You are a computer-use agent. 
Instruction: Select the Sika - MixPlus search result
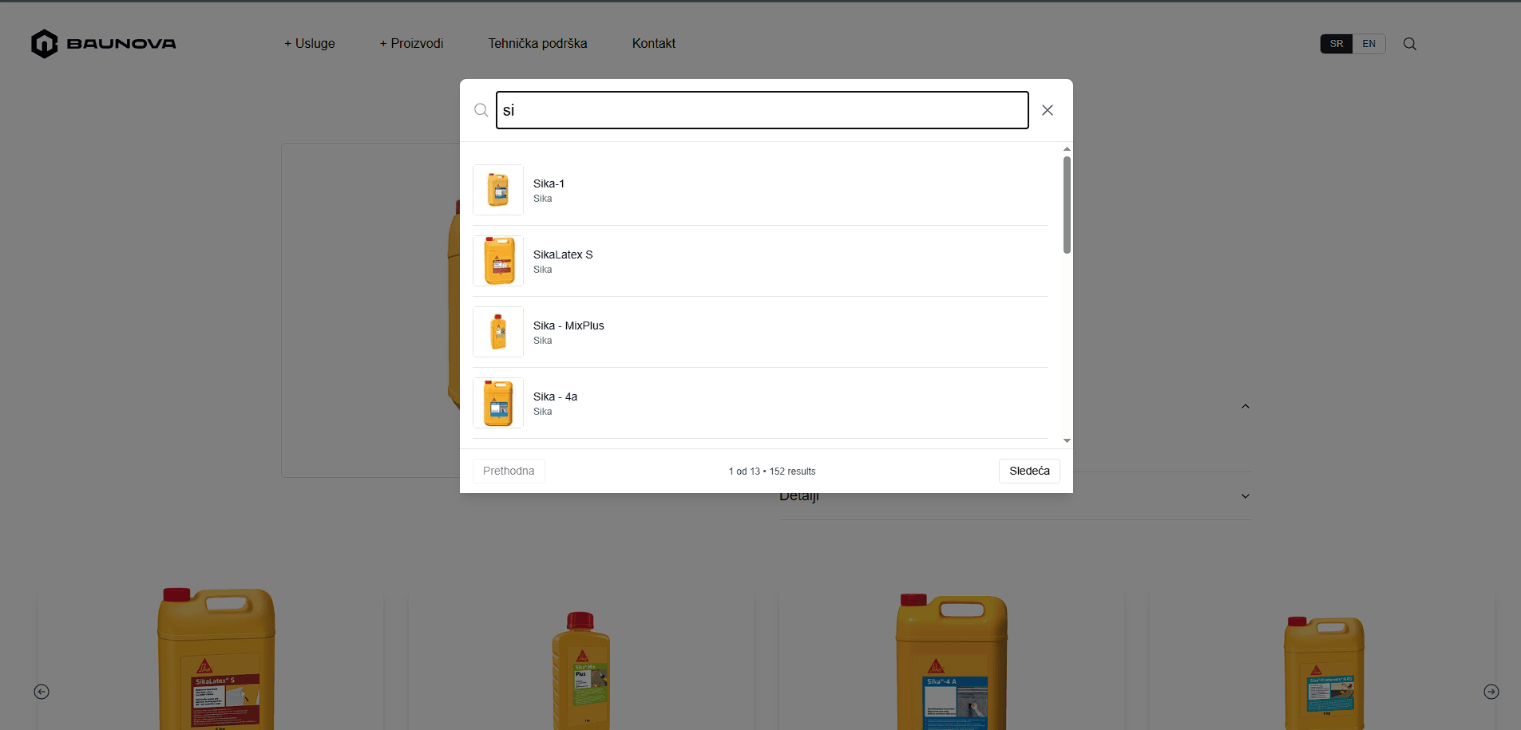tap(568, 326)
